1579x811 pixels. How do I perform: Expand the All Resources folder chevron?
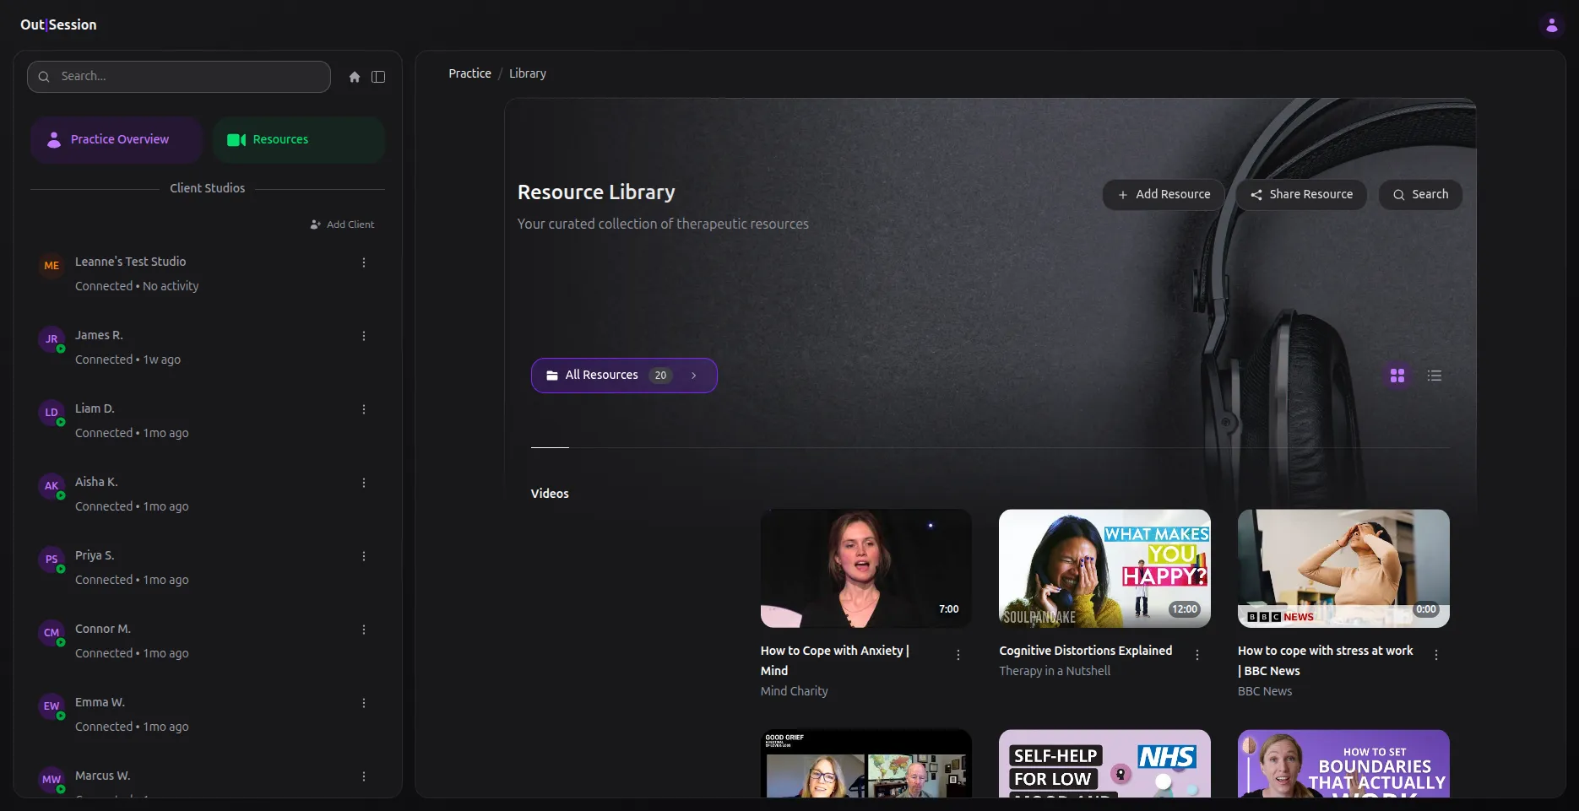pyautogui.click(x=694, y=376)
